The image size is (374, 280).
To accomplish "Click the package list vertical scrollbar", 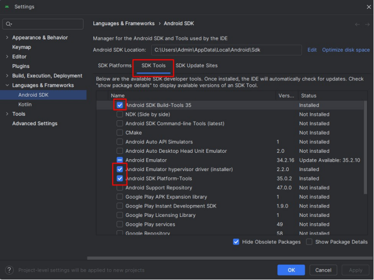I will (365, 148).
